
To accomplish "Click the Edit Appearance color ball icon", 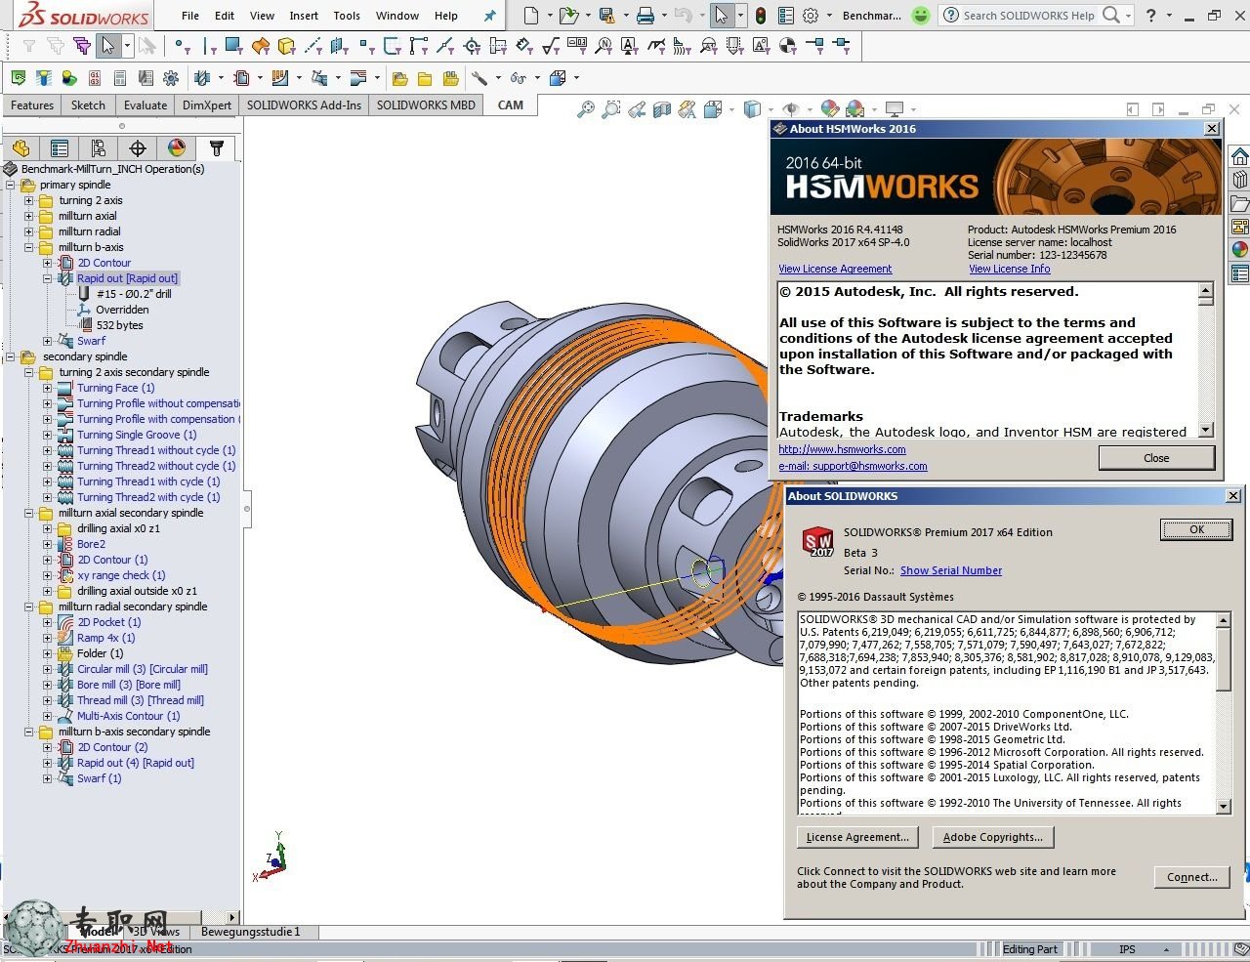I will pos(830,109).
